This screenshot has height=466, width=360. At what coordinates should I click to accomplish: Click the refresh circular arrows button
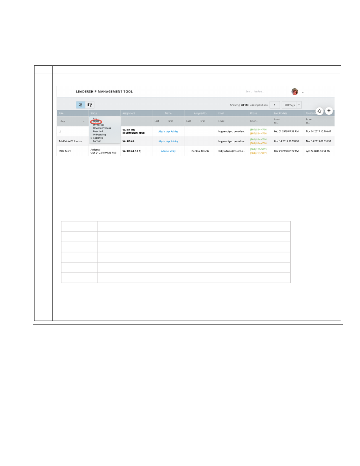pyautogui.click(x=319, y=111)
